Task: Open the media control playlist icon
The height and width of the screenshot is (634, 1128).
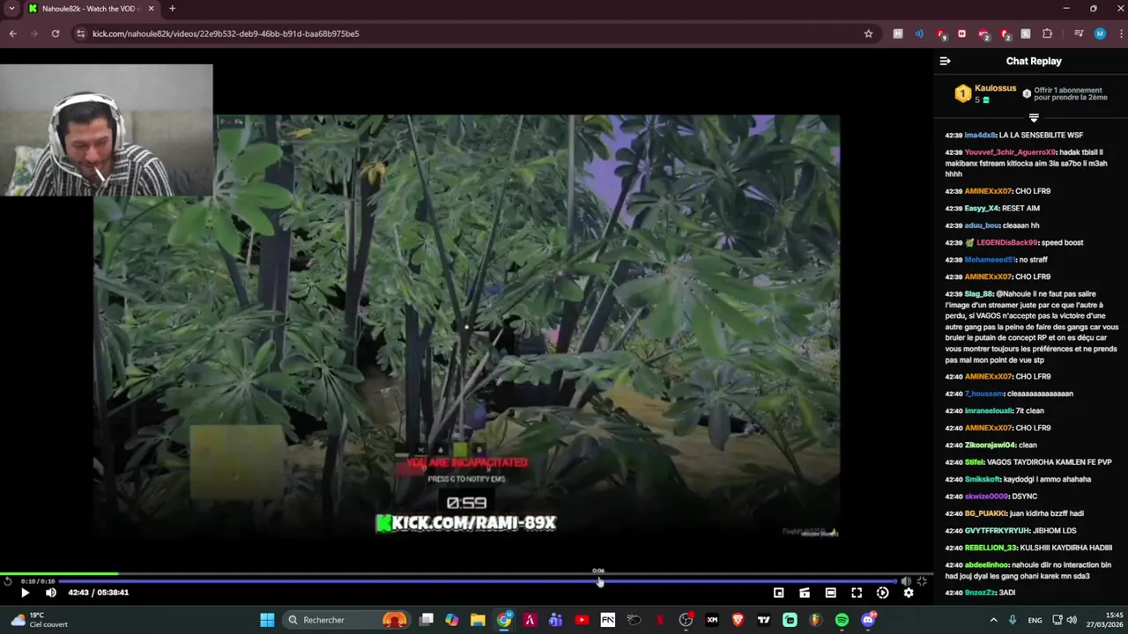Action: 1078,33
